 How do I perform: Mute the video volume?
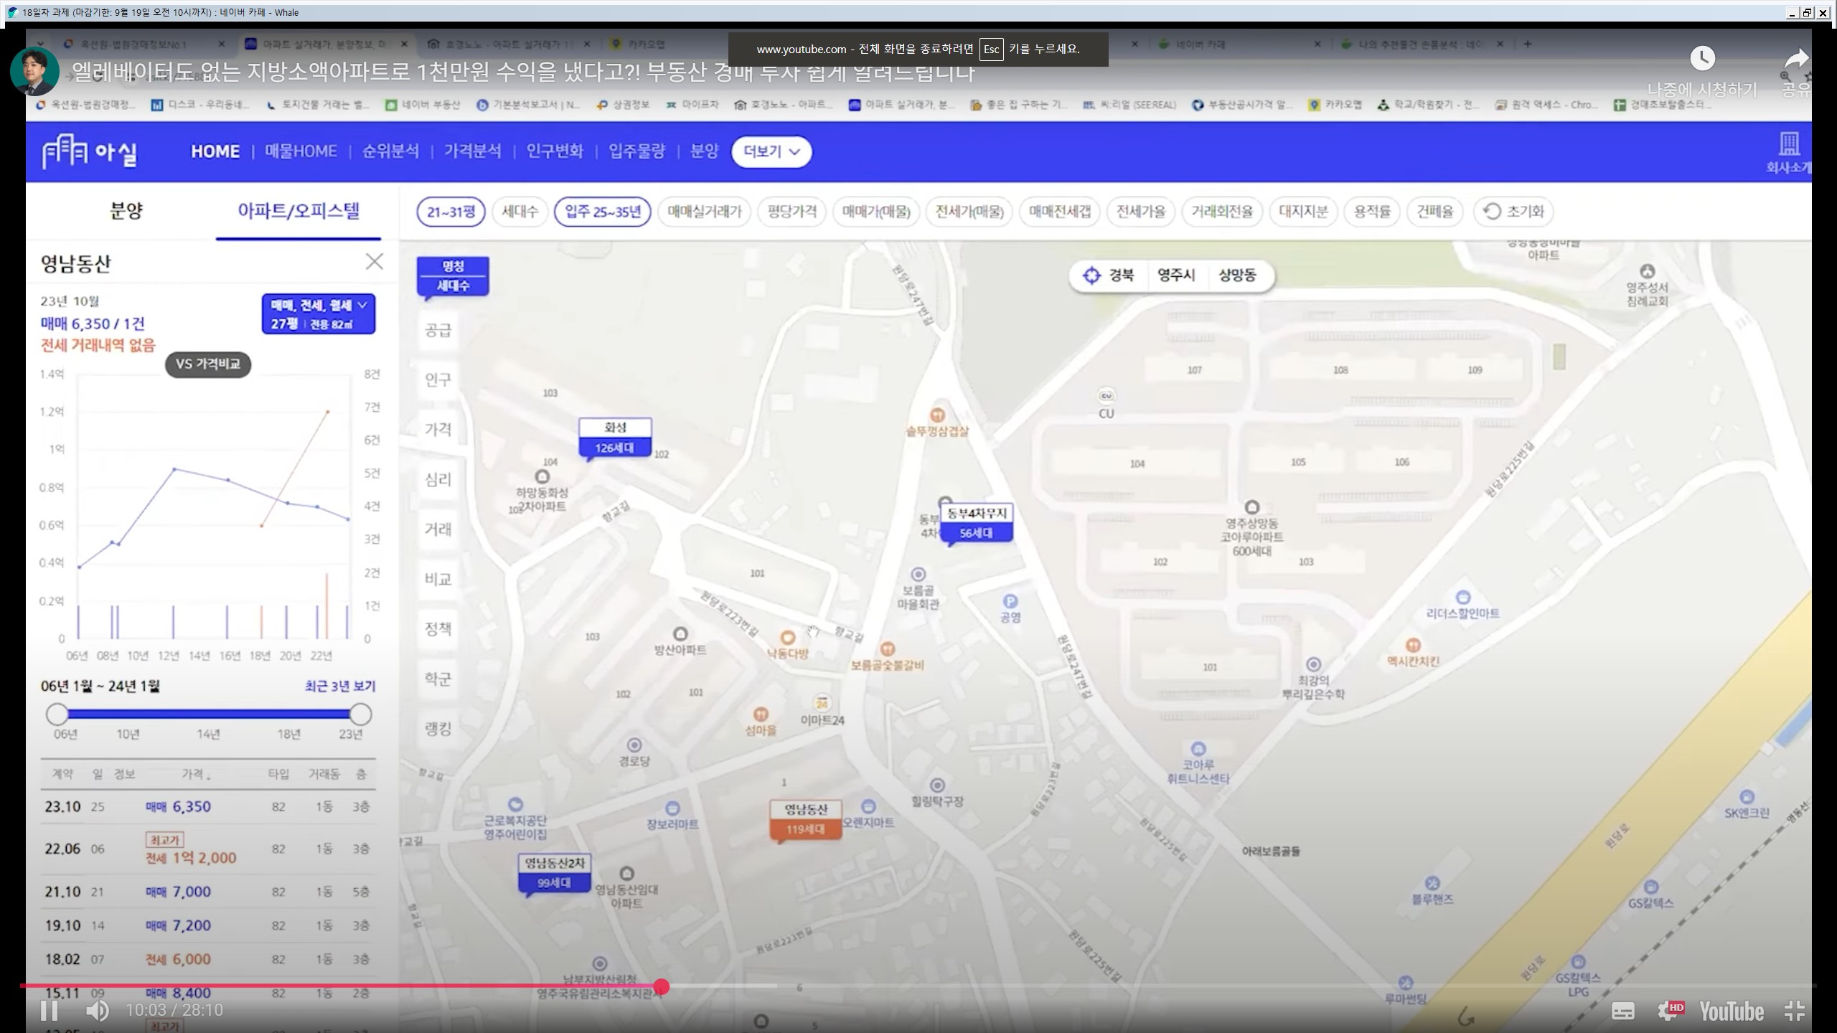(97, 1010)
